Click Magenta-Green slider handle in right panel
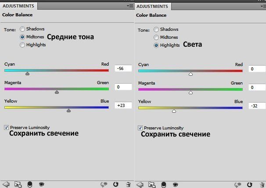The image size is (266, 188). pos(191,92)
